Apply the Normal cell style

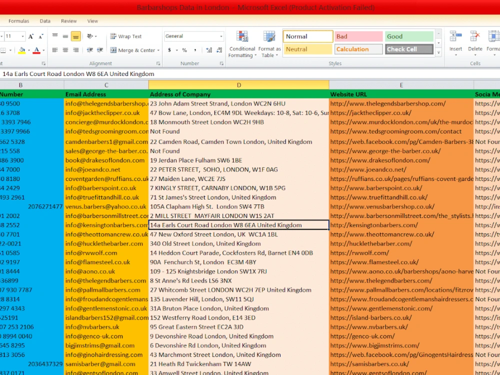pyautogui.click(x=307, y=36)
